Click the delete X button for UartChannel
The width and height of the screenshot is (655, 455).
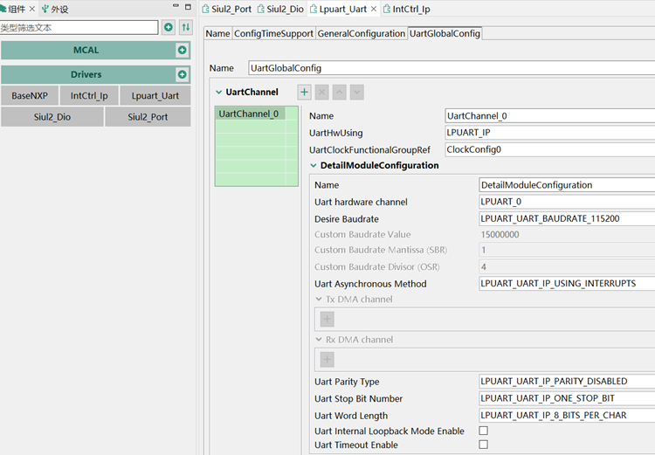tap(321, 92)
